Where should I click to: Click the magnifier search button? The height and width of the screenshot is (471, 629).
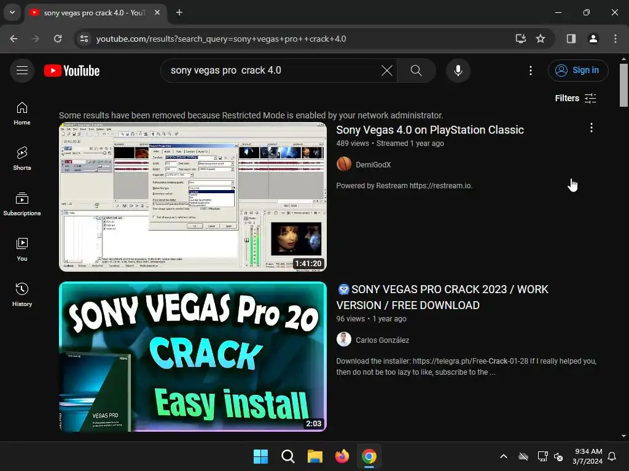click(x=416, y=71)
